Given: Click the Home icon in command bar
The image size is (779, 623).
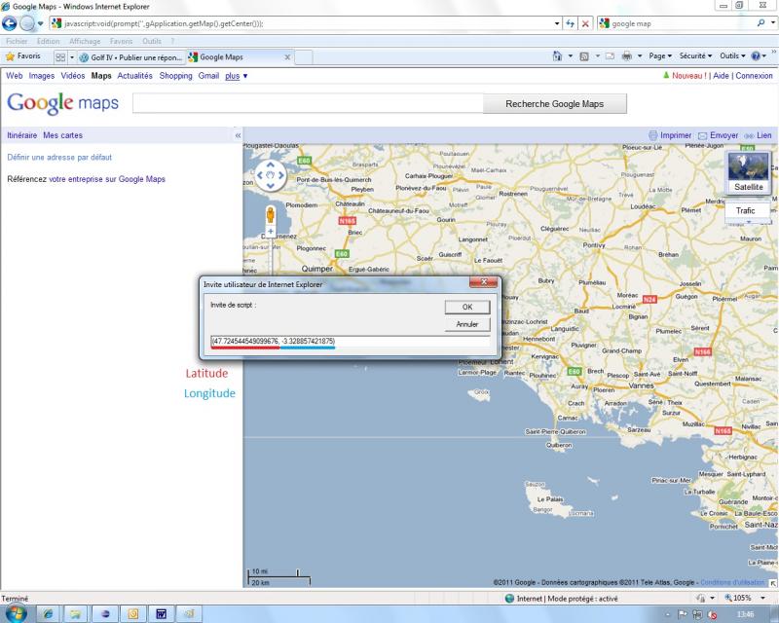Looking at the screenshot, I should tap(557, 56).
